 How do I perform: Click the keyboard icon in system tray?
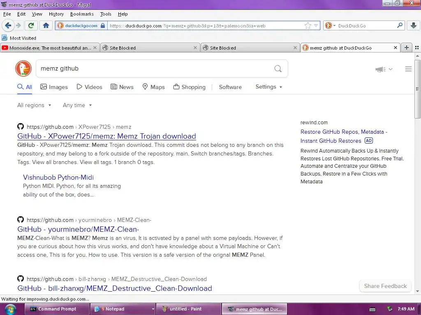[372, 309]
